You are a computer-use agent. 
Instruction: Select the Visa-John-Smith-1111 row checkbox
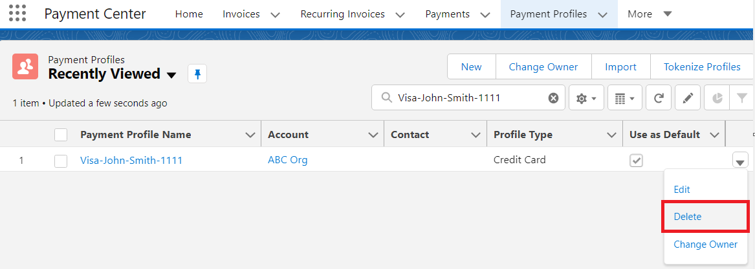[61, 161]
